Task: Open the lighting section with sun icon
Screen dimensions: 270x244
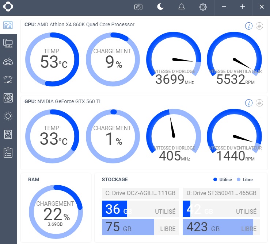Action: 8,116
